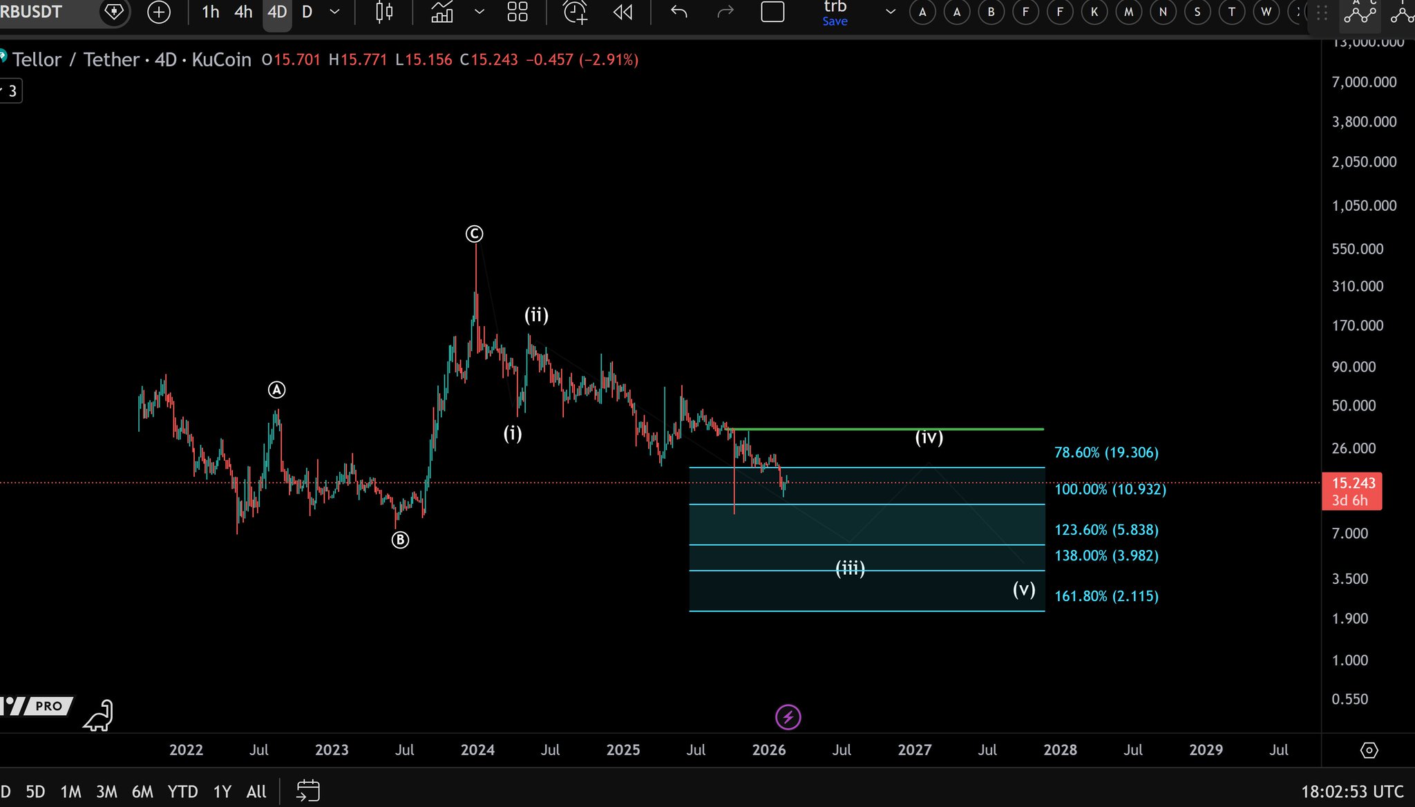
Task: Switch to the 4h timeframe
Action: pyautogui.click(x=243, y=12)
